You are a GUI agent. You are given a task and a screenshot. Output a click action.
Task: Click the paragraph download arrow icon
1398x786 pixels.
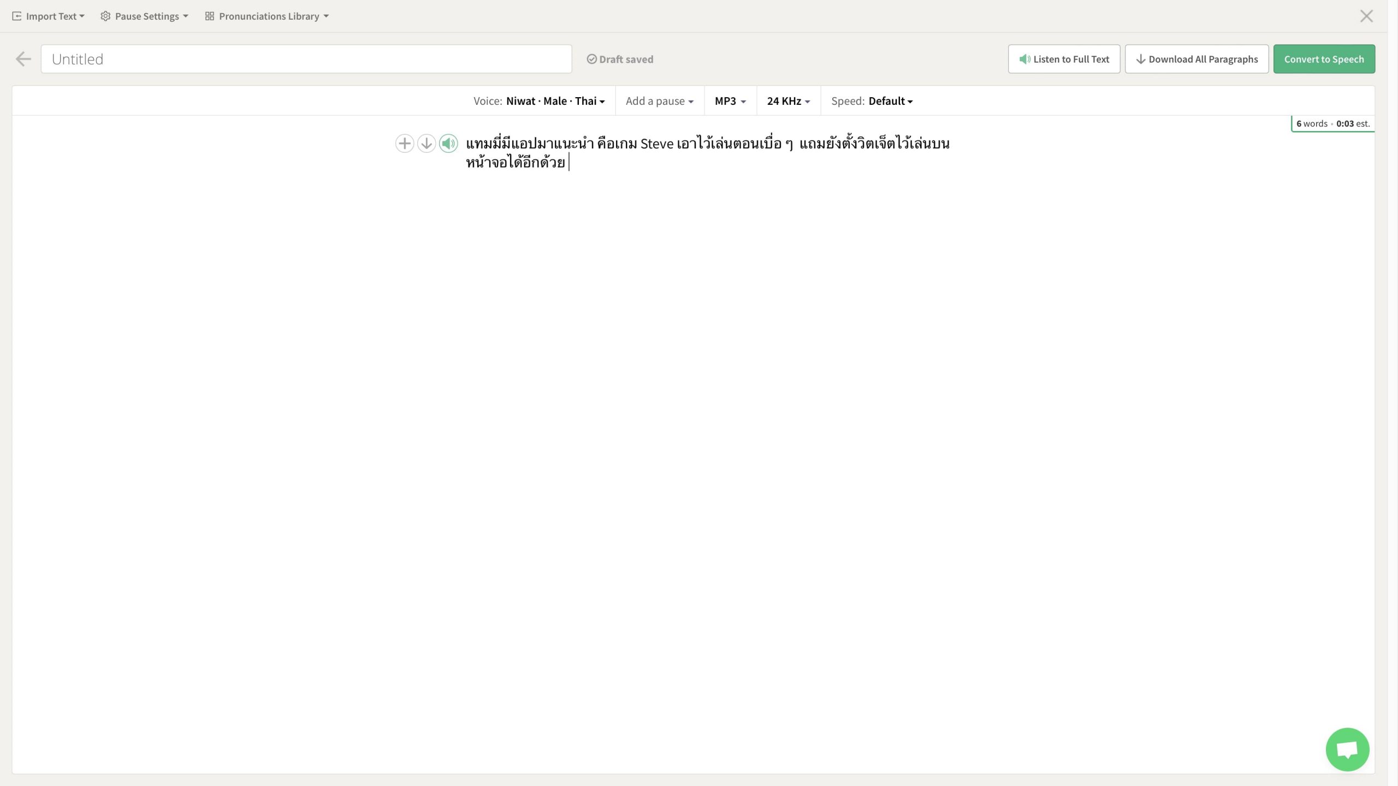click(x=426, y=144)
